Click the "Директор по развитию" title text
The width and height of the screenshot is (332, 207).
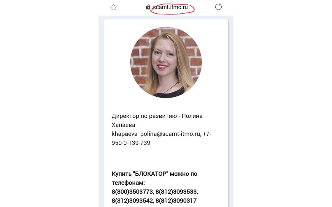144,116
